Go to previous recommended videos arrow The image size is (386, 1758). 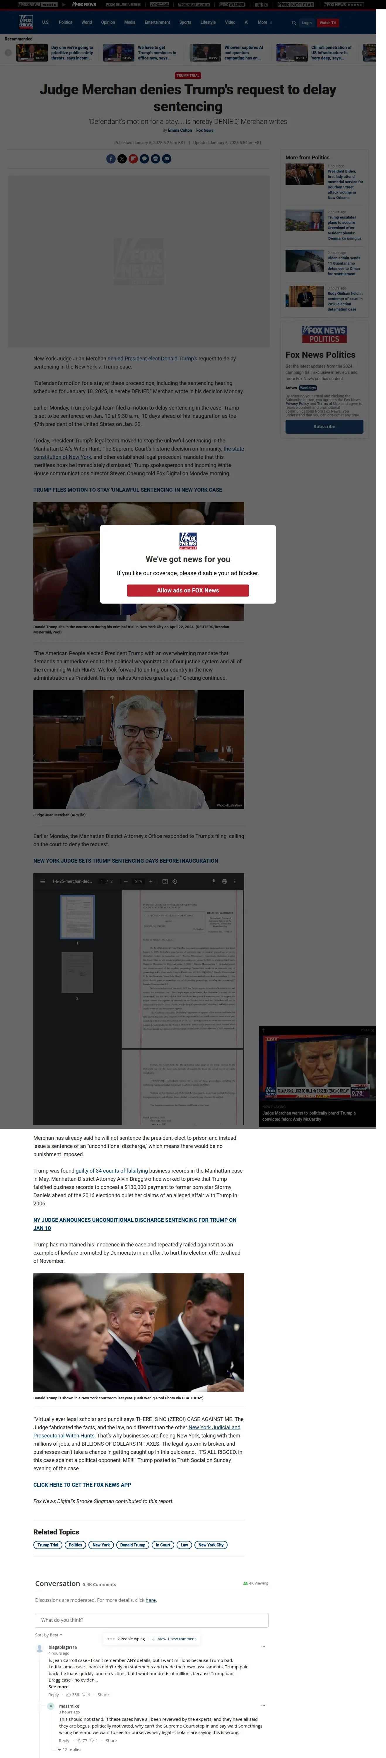click(x=8, y=52)
